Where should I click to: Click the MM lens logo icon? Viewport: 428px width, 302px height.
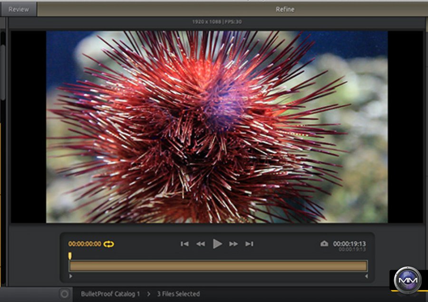pos(408,280)
